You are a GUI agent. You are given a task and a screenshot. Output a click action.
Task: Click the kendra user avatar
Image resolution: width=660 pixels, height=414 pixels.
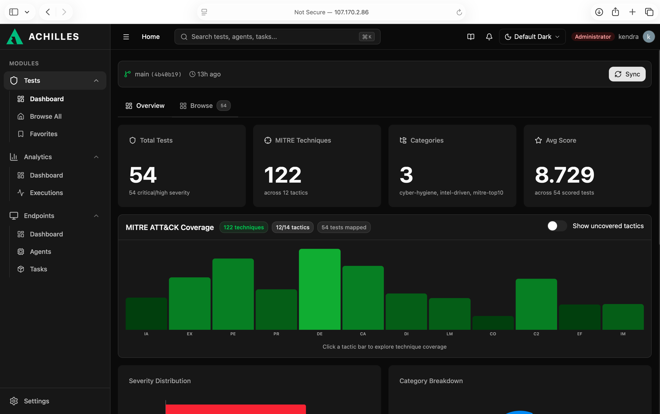click(x=649, y=37)
